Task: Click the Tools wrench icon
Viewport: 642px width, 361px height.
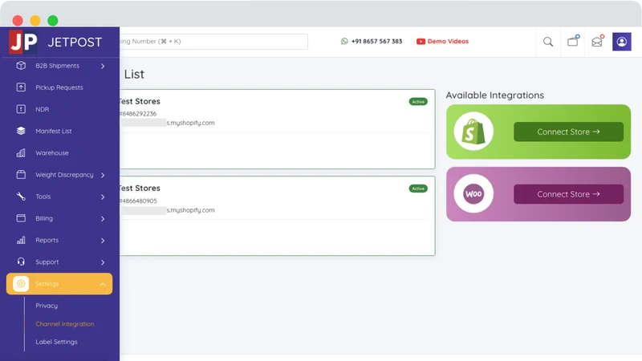Action: (21, 197)
